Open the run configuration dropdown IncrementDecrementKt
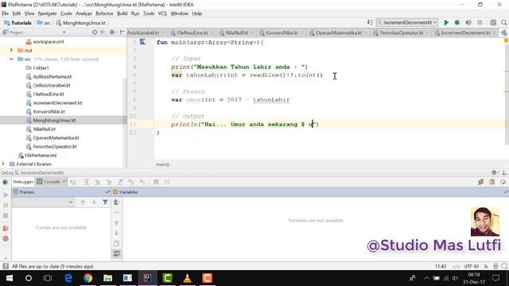Screen dimensions: 509x286 (x=407, y=22)
